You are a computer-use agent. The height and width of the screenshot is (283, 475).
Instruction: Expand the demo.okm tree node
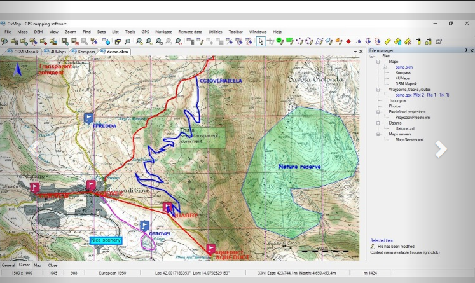[385, 67]
